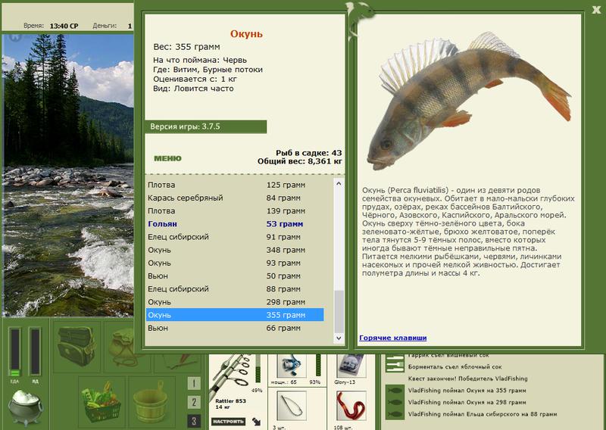The width and height of the screenshot is (606, 430).
Task: Select the fishing reel icon
Action: pyautogui.click(x=292, y=366)
